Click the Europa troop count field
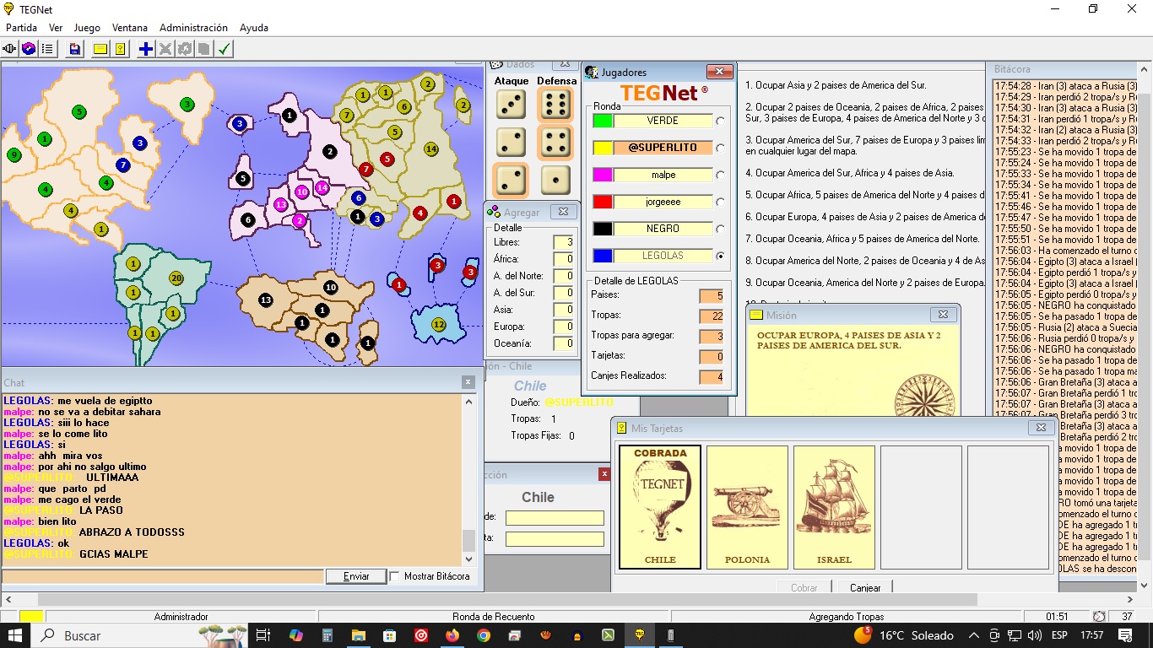This screenshot has height=648, width=1153. click(x=564, y=327)
